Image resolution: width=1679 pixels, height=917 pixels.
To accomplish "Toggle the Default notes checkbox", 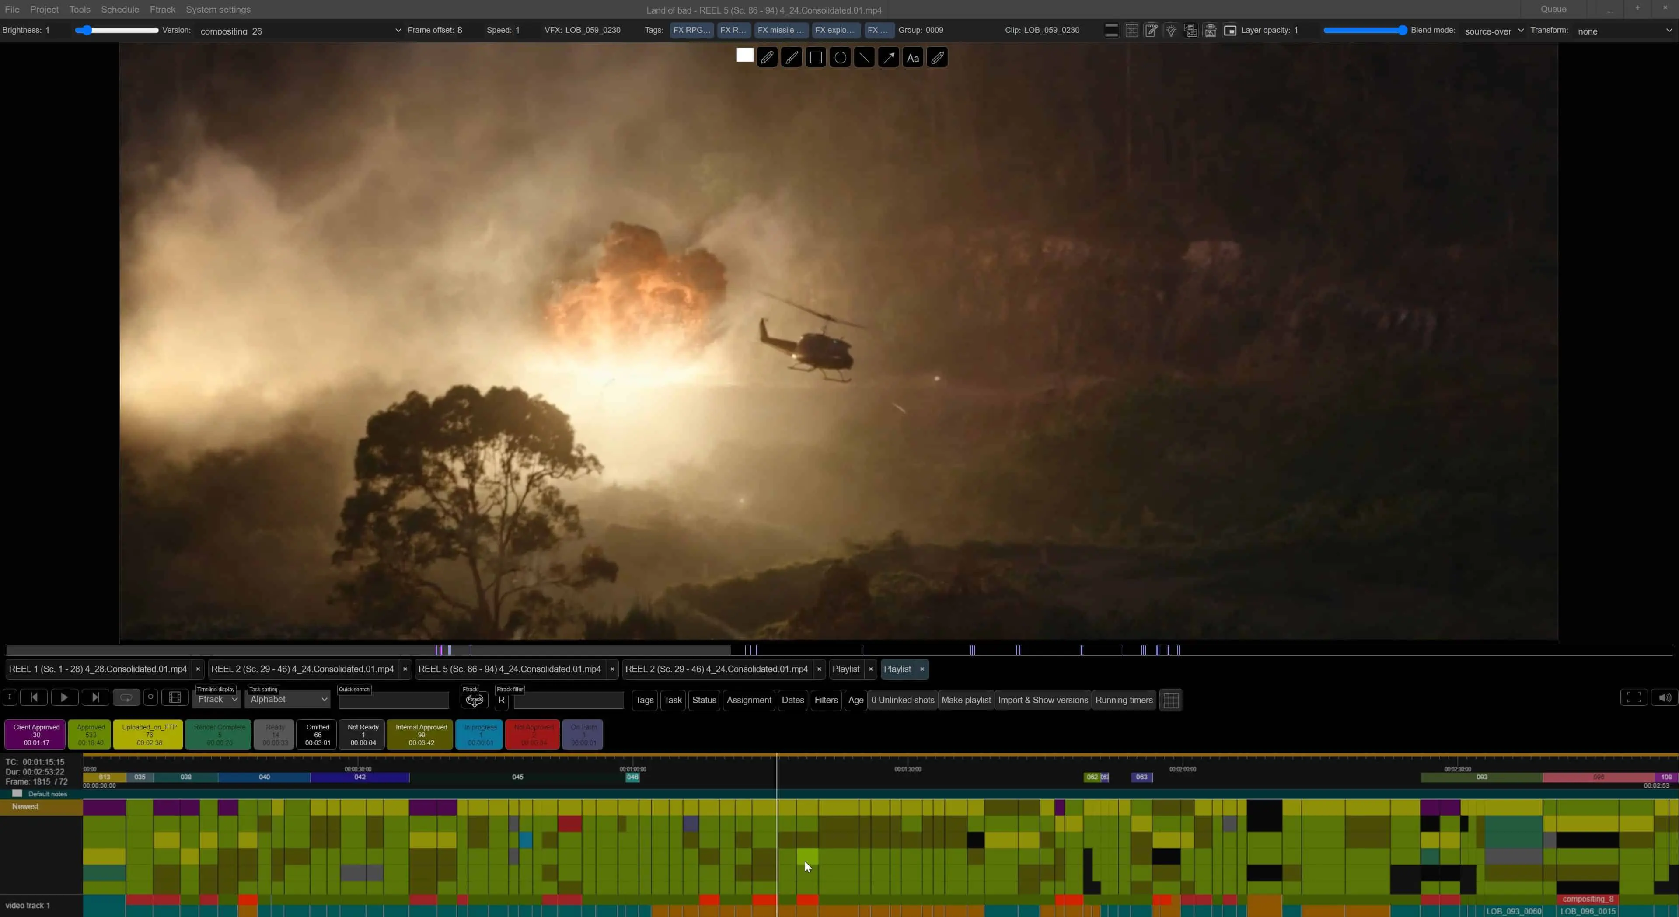I will 17,793.
